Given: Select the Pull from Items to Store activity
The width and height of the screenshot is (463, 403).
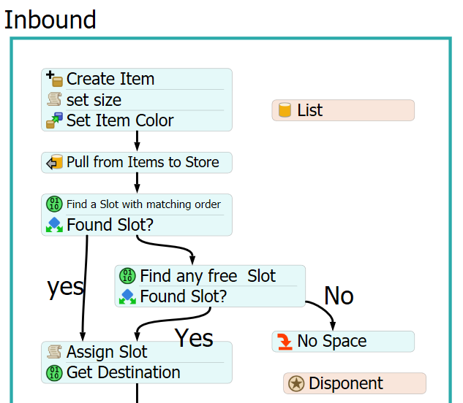Looking at the screenshot, I should coord(143,162).
